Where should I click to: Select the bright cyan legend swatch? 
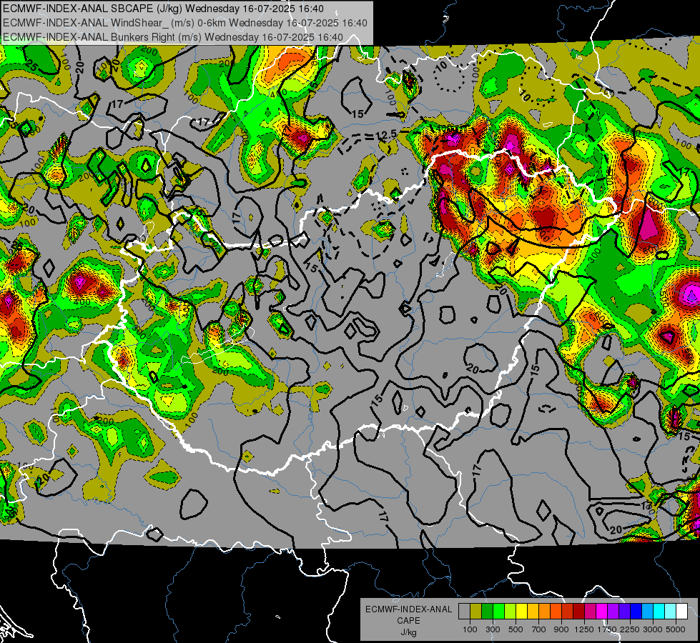(x=659, y=612)
